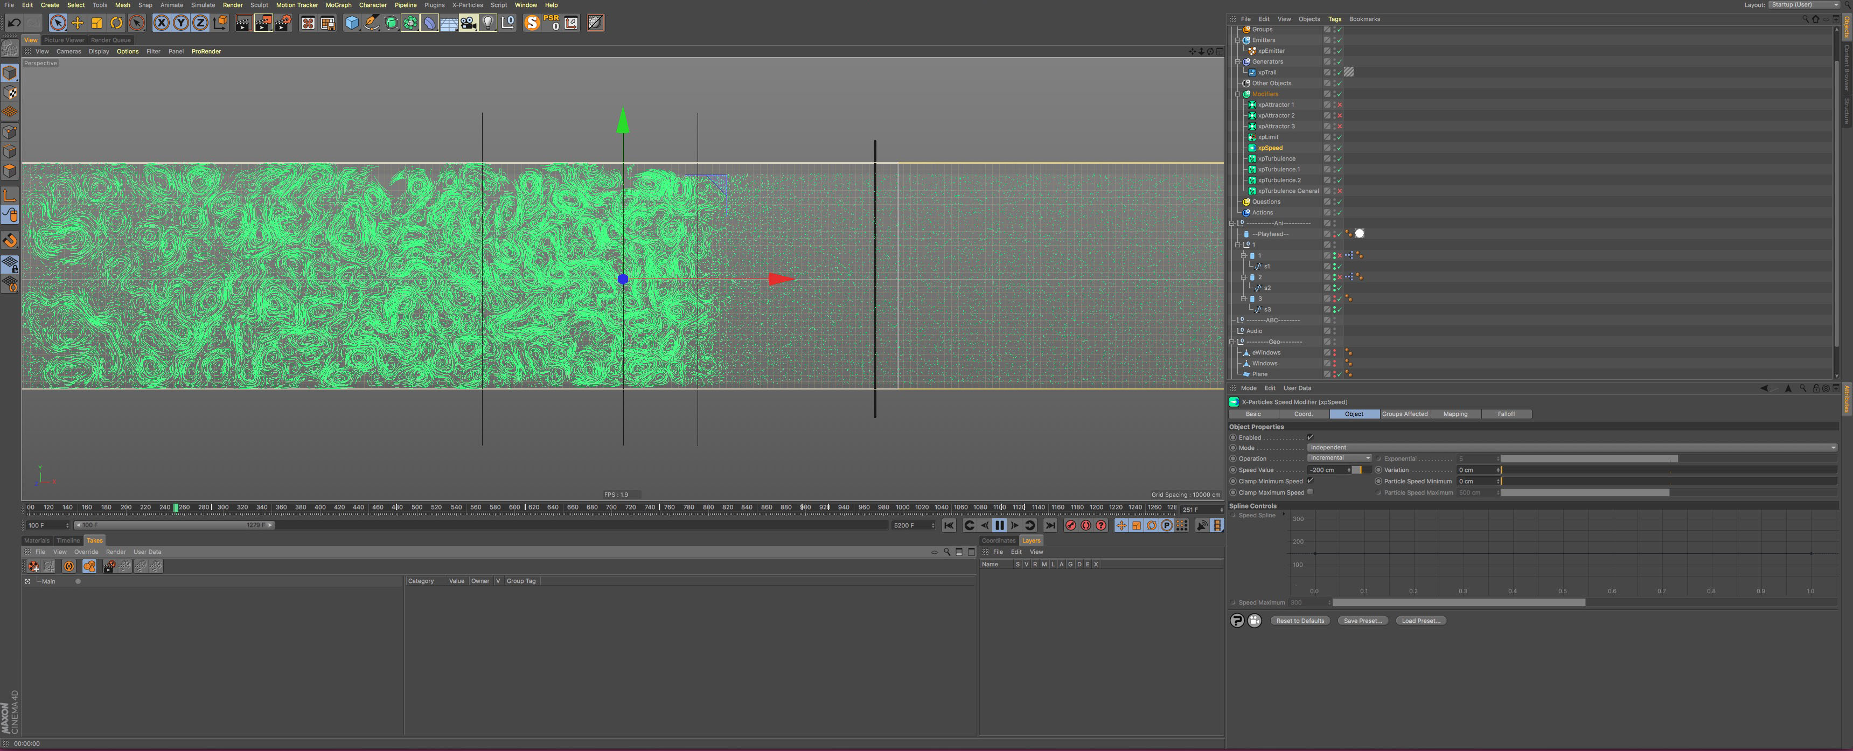Open Edit Render Settings clapperboard icon
This screenshot has height=751, width=1853.
283,23
